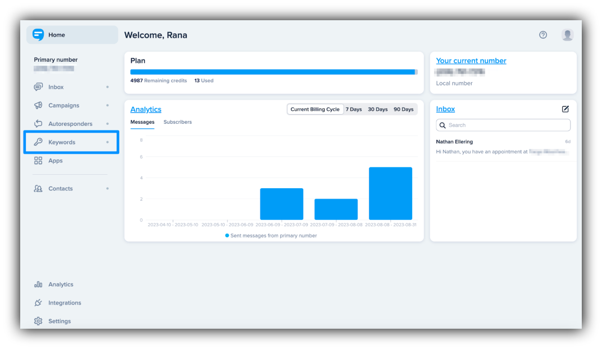Switch analytics range to 7 Days
Screen dimensions: 602x349
(x=354, y=110)
